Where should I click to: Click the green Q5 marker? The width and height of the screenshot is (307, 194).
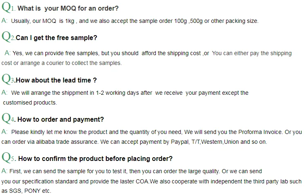point(9,157)
